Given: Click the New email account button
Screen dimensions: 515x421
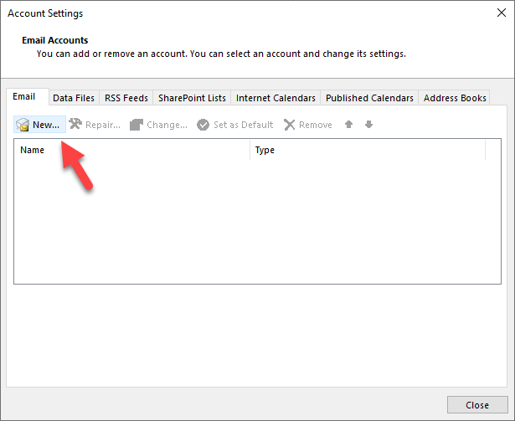Looking at the screenshot, I should [39, 125].
